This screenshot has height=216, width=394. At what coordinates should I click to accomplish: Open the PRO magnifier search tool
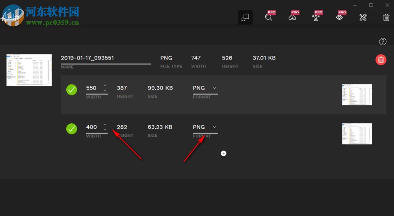pos(269,17)
